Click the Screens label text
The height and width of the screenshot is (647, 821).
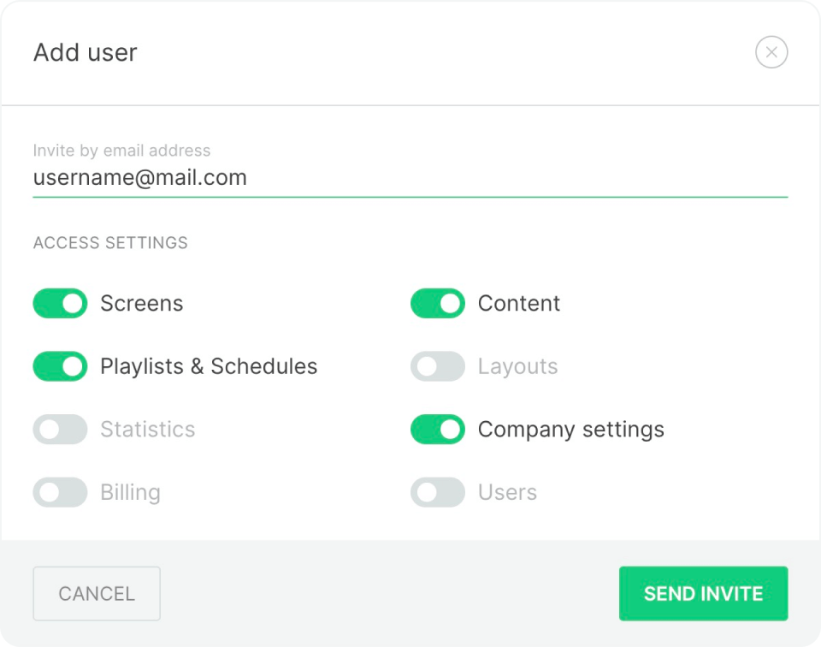141,304
